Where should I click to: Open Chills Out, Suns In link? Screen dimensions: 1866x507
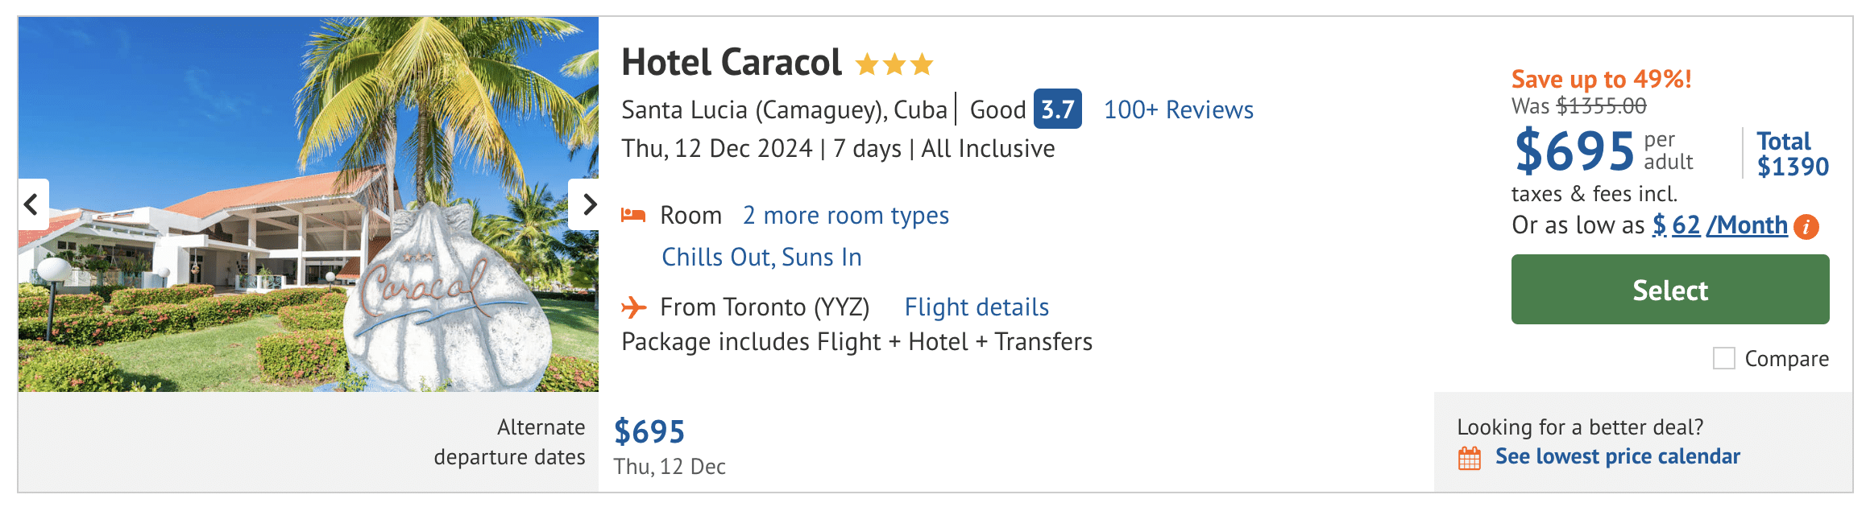coord(761,257)
